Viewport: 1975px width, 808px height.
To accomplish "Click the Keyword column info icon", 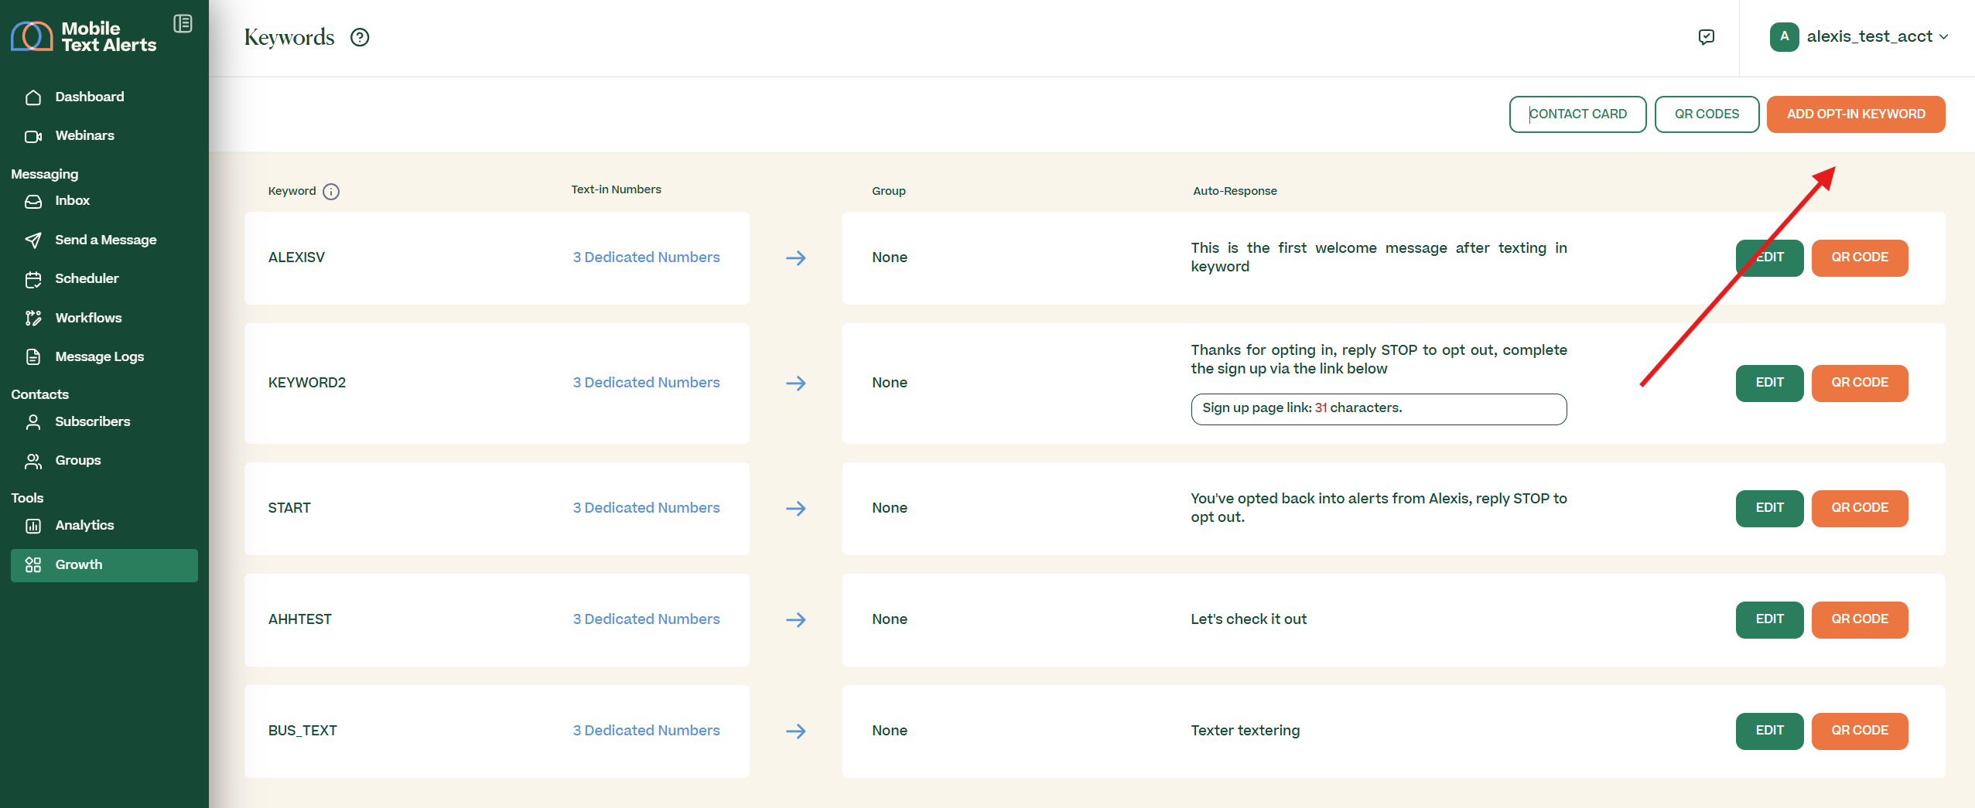I will point(331,192).
